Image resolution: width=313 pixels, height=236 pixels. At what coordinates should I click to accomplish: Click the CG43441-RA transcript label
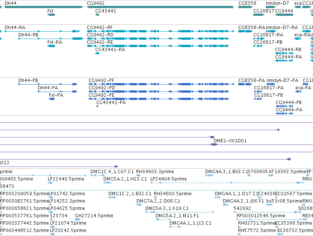coord(110,50)
